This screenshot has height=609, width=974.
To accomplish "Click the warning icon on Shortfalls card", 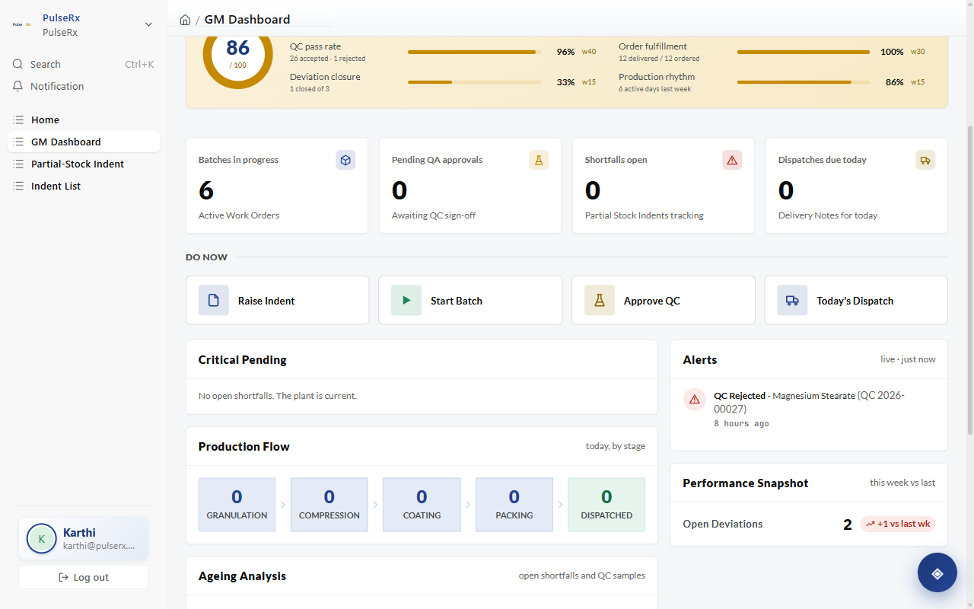I will point(732,160).
